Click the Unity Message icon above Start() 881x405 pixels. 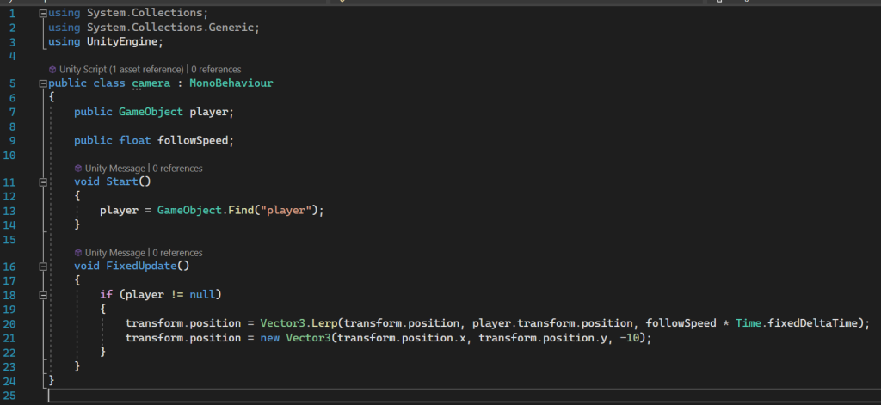[78, 168]
